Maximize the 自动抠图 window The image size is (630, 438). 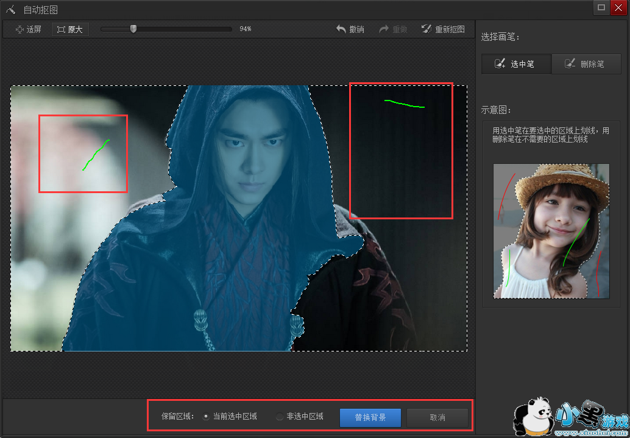point(601,7)
